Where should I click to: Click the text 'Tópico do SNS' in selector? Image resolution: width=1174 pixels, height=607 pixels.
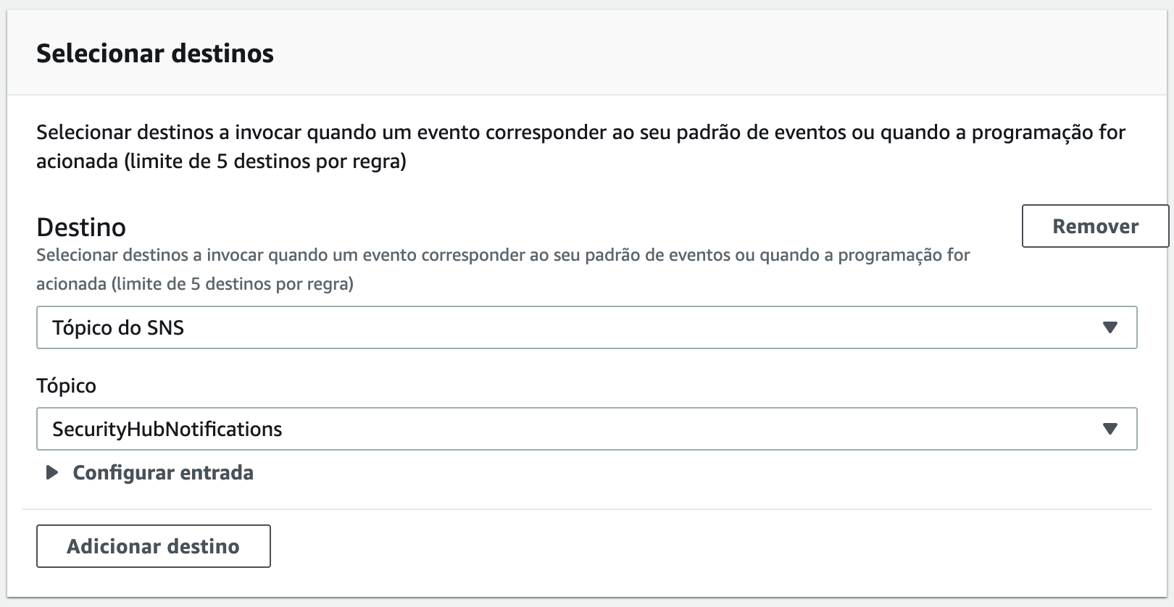118,328
